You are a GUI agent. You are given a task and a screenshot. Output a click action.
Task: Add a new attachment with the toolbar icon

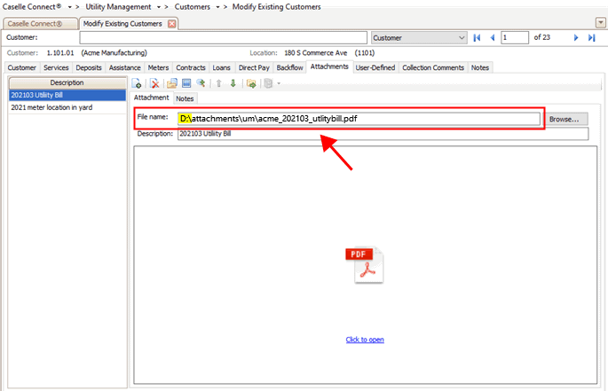coord(136,83)
